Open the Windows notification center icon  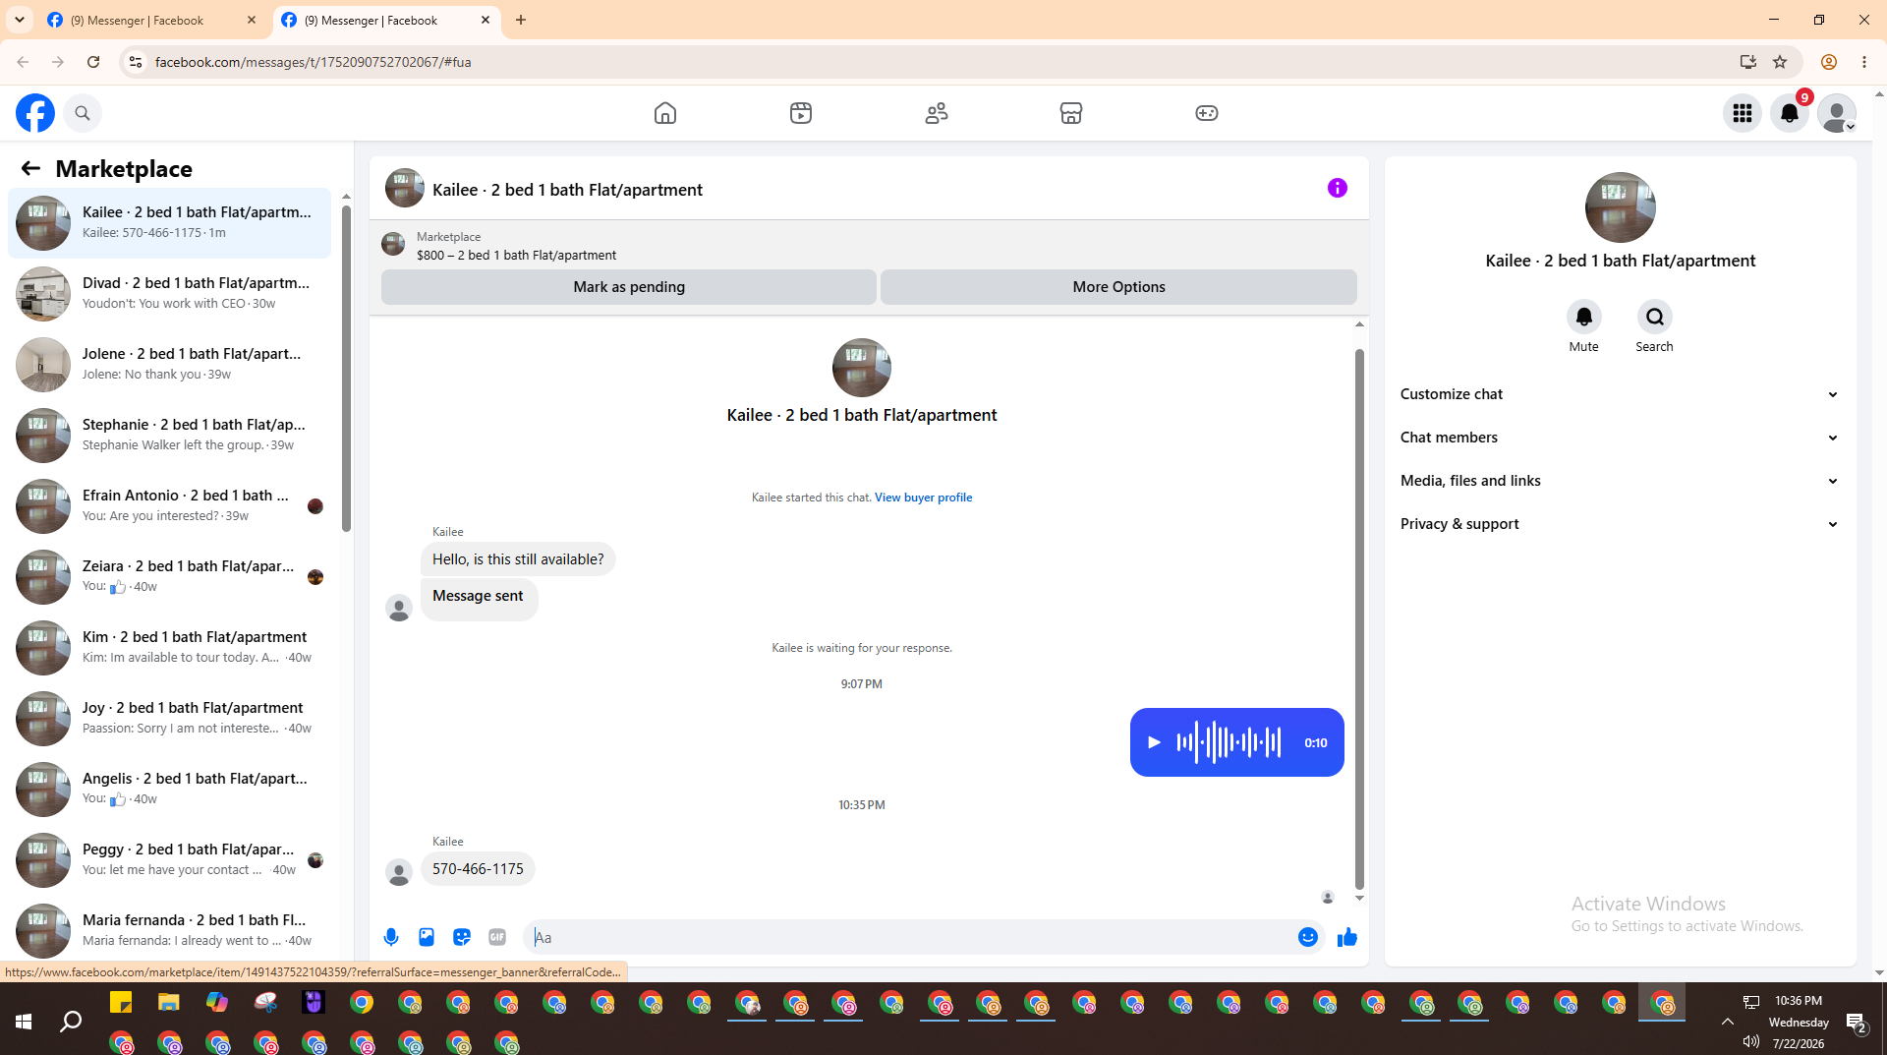[1857, 1023]
